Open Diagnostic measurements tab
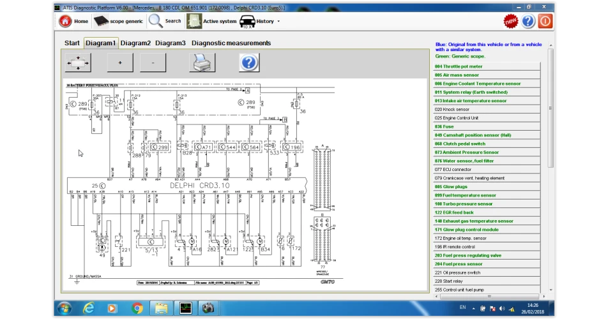Screen dimensions: 608x319 tap(231, 43)
